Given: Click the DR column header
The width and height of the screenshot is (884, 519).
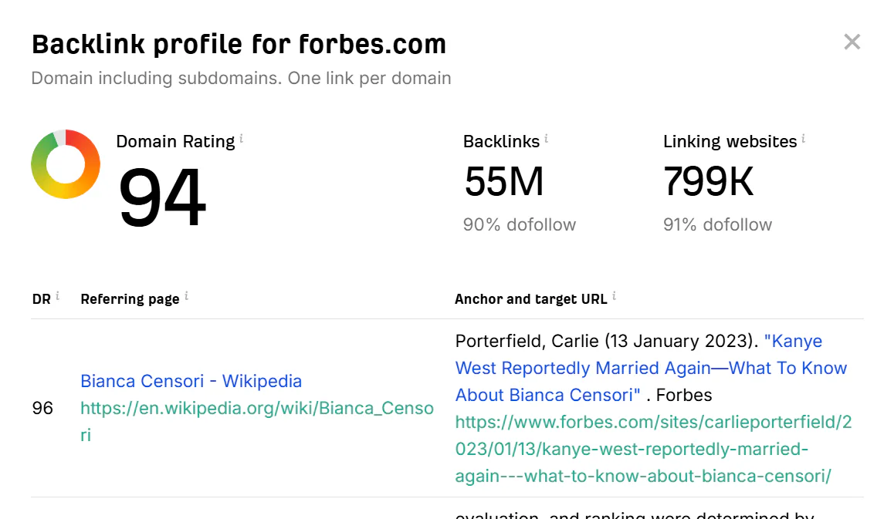Looking at the screenshot, I should pyautogui.click(x=41, y=299).
